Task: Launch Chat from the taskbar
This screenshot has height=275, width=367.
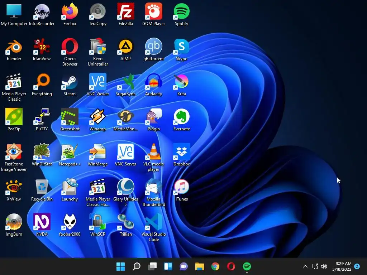Action: 184,266
